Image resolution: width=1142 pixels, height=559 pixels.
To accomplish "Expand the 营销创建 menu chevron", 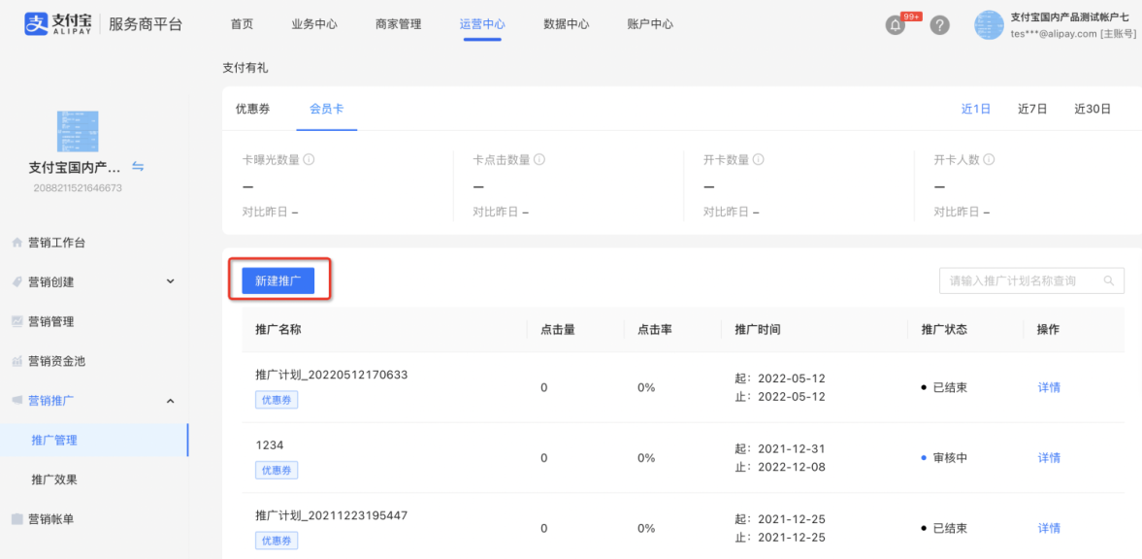I will (x=170, y=281).
